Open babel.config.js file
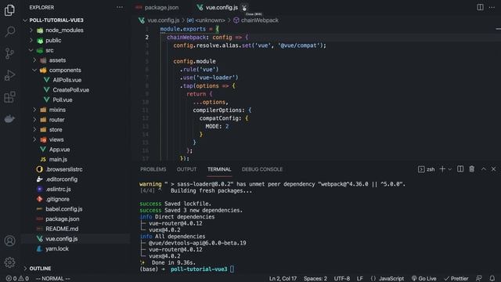The width and height of the screenshot is (501, 282). (x=64, y=209)
